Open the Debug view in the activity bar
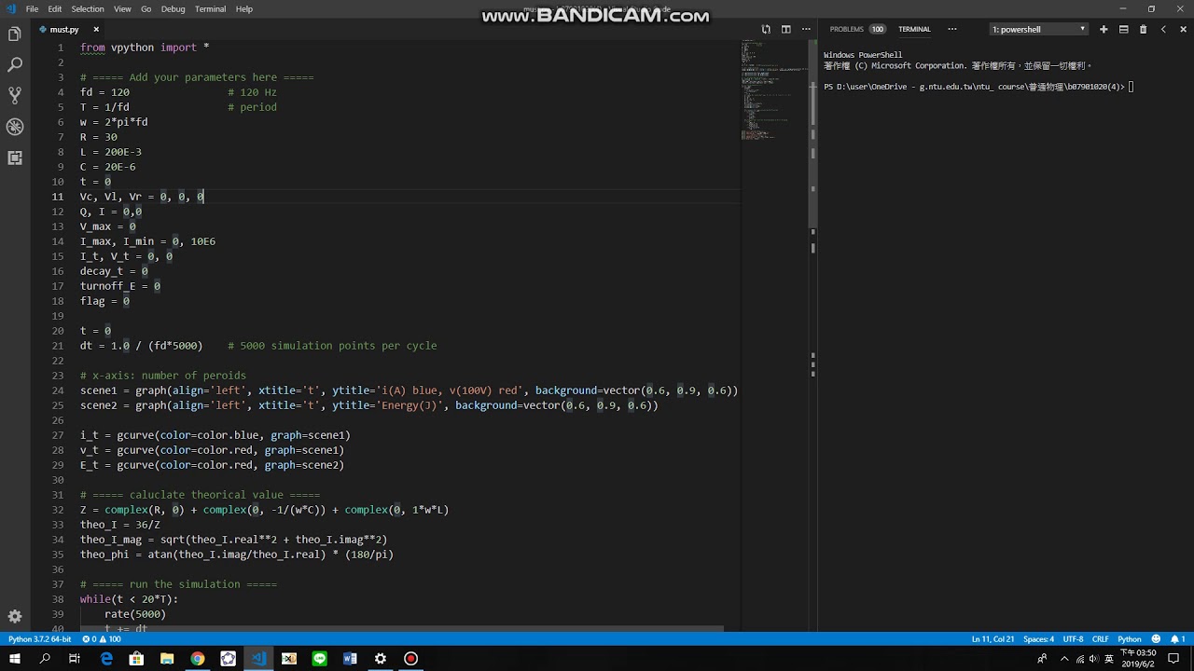This screenshot has width=1194, height=671. (15, 127)
